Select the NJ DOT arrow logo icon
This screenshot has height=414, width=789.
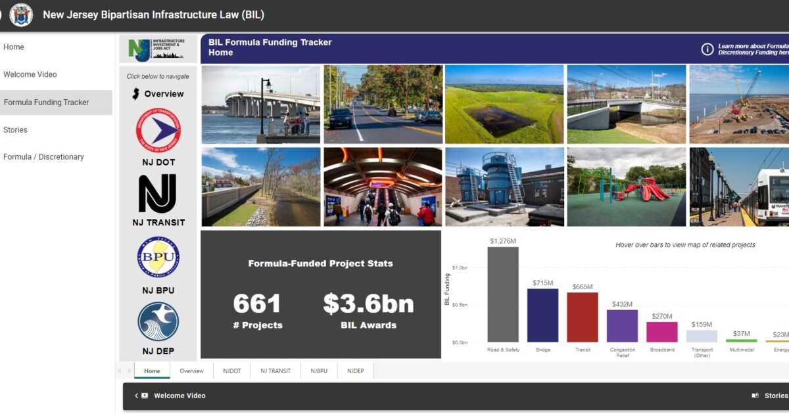tap(158, 129)
